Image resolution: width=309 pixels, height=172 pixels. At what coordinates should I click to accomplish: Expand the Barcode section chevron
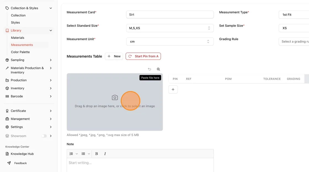(x=51, y=96)
